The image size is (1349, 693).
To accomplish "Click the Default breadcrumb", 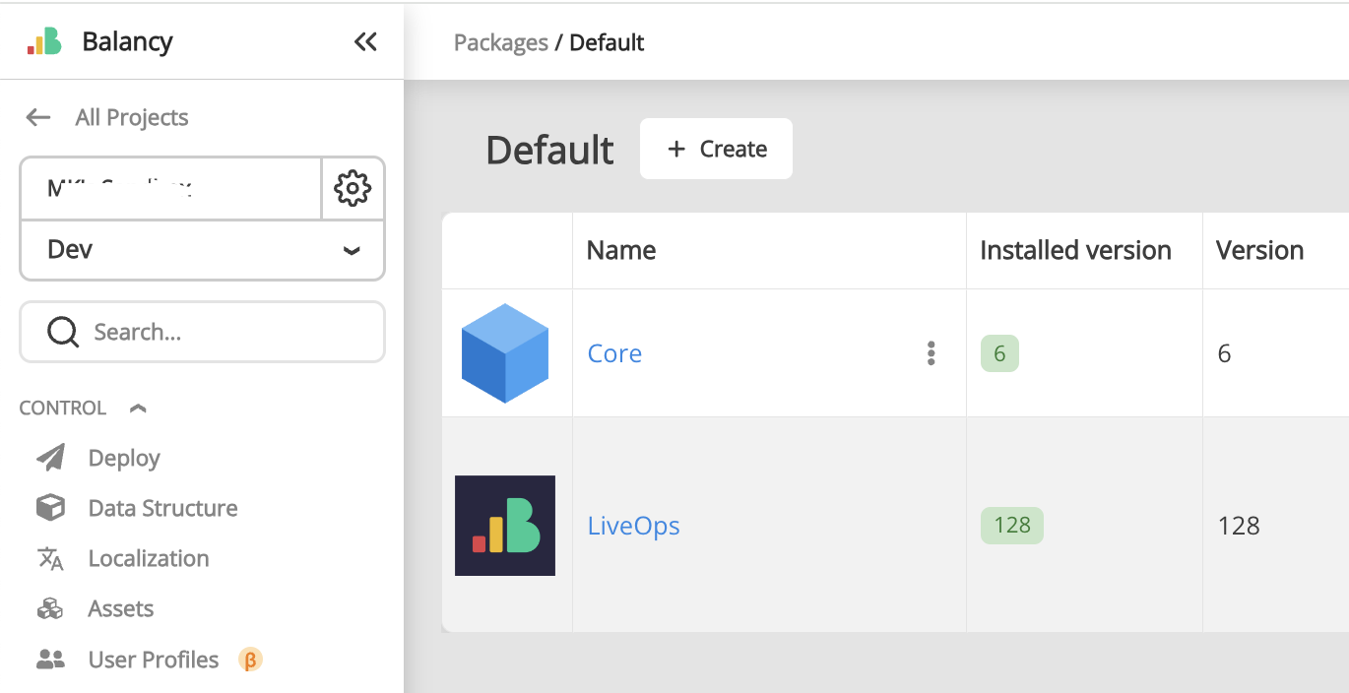I will coord(608,42).
